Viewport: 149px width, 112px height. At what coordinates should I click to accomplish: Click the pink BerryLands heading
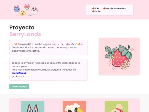coord(25,34)
